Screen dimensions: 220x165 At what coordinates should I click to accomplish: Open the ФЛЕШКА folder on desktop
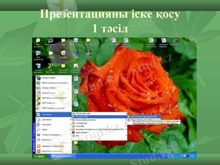click(51, 53)
